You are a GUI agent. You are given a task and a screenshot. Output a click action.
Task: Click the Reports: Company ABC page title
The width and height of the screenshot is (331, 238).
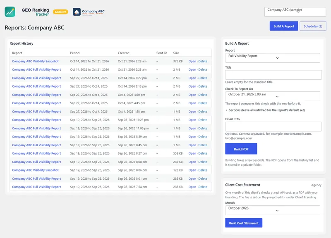tap(34, 28)
